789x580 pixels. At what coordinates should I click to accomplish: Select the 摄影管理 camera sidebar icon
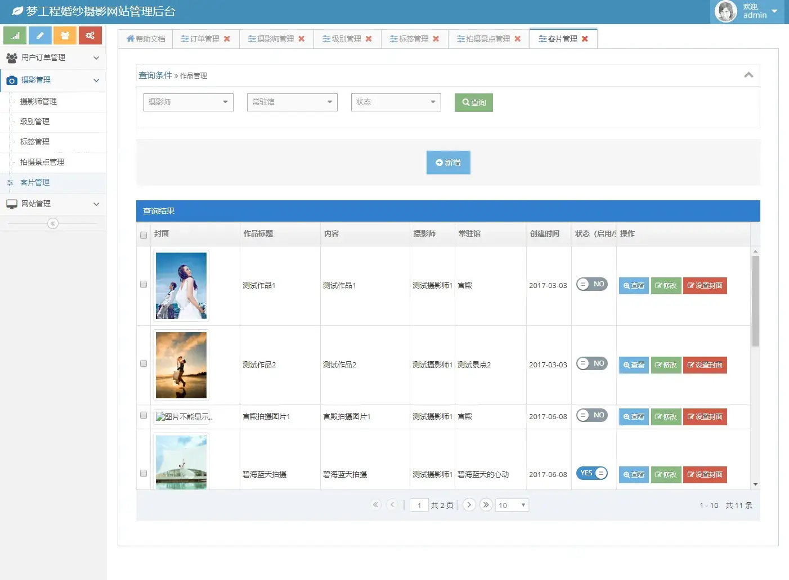[x=12, y=80]
